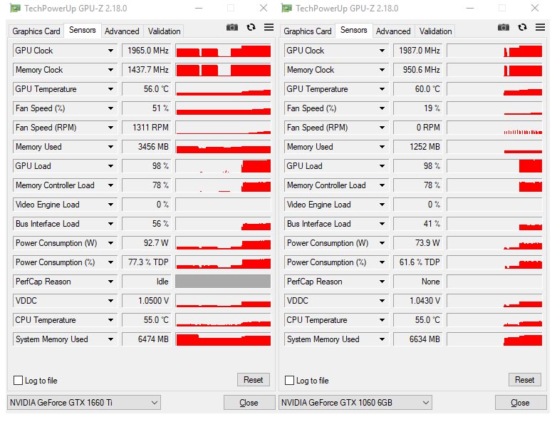Viewport: 557px width, 422px height.
Task: Enable Log to file in GTX 1660 Ti window
Action: point(18,381)
